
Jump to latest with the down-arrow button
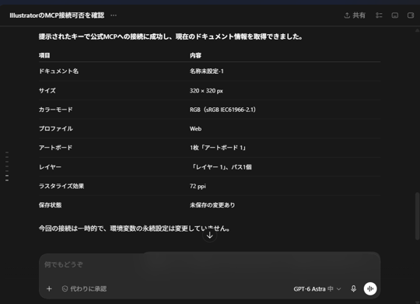pos(210,236)
